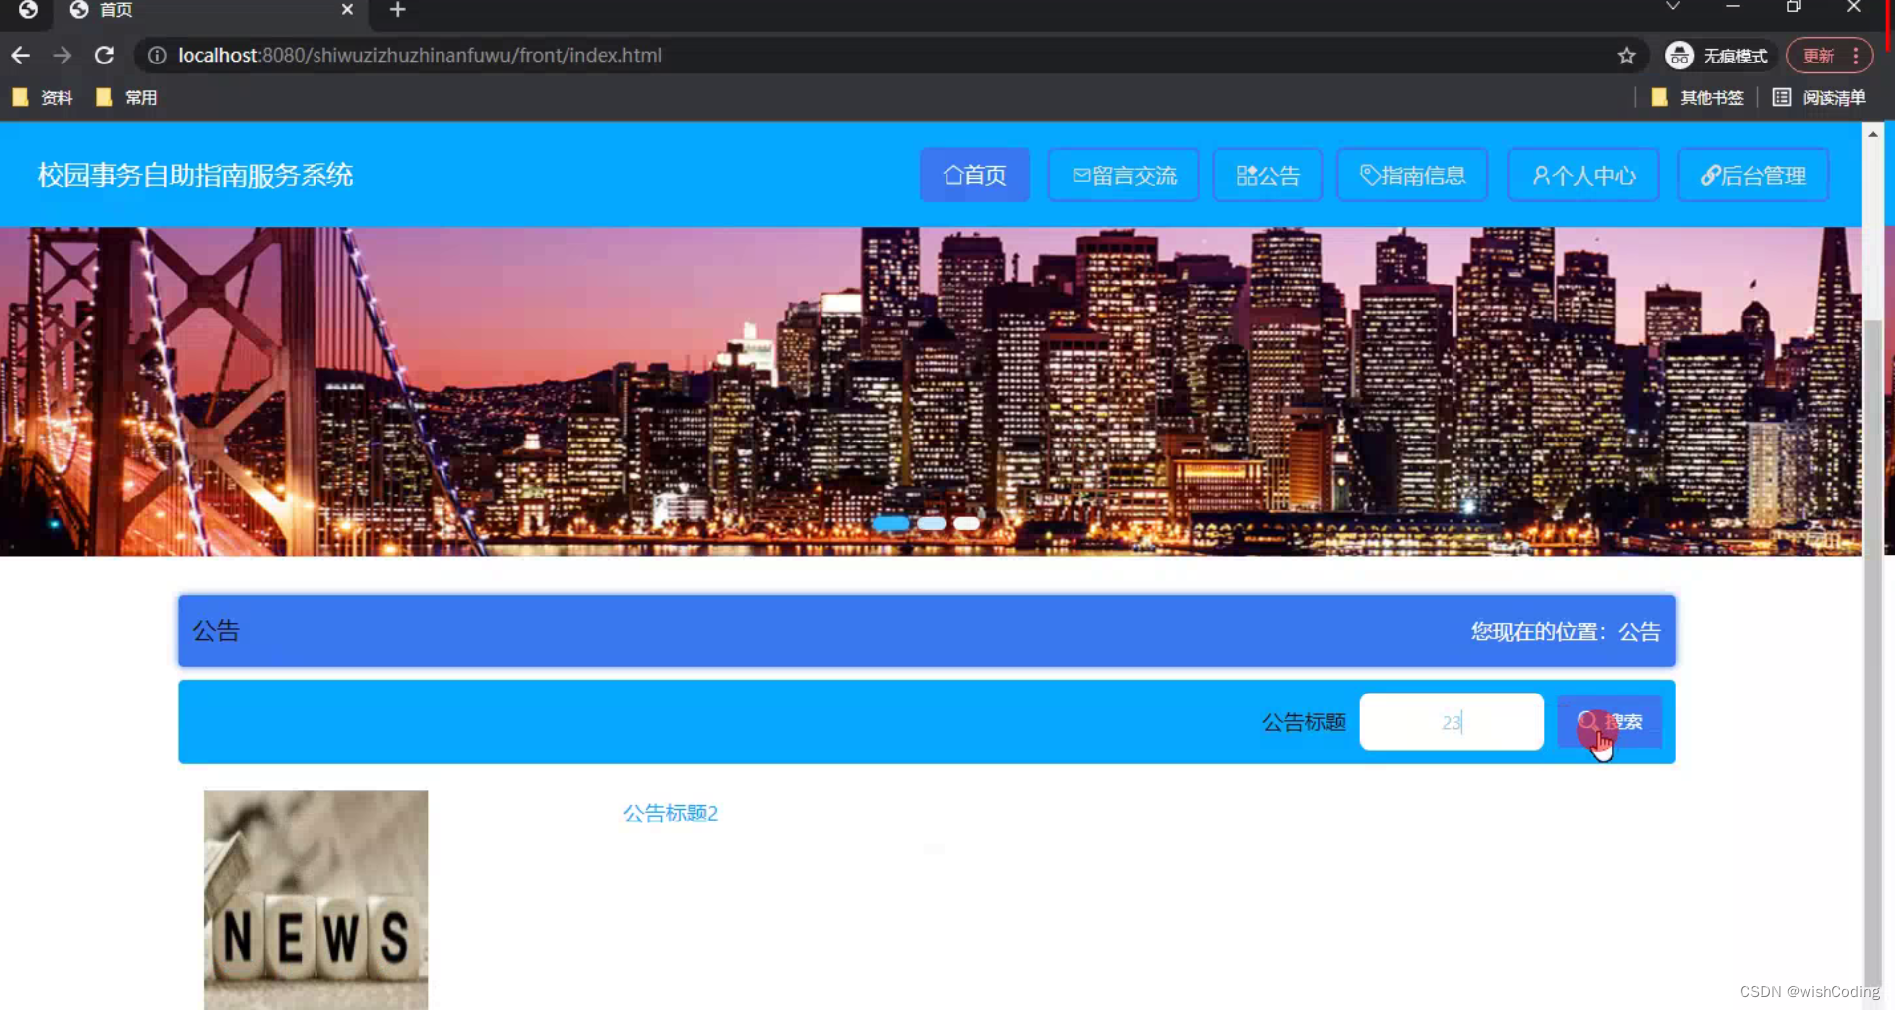
Task: Go forward in browser history
Action: click(62, 56)
